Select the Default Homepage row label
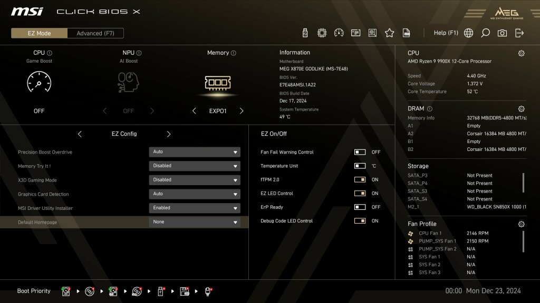Screen dimensions: 540x303 [37, 223]
